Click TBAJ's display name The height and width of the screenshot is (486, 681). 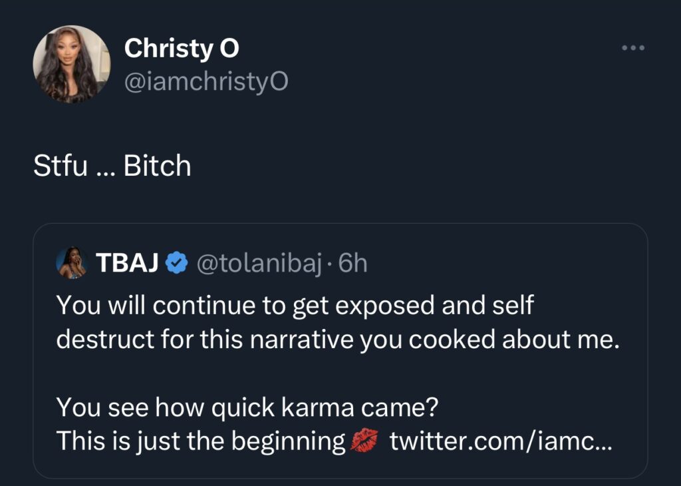point(128,261)
